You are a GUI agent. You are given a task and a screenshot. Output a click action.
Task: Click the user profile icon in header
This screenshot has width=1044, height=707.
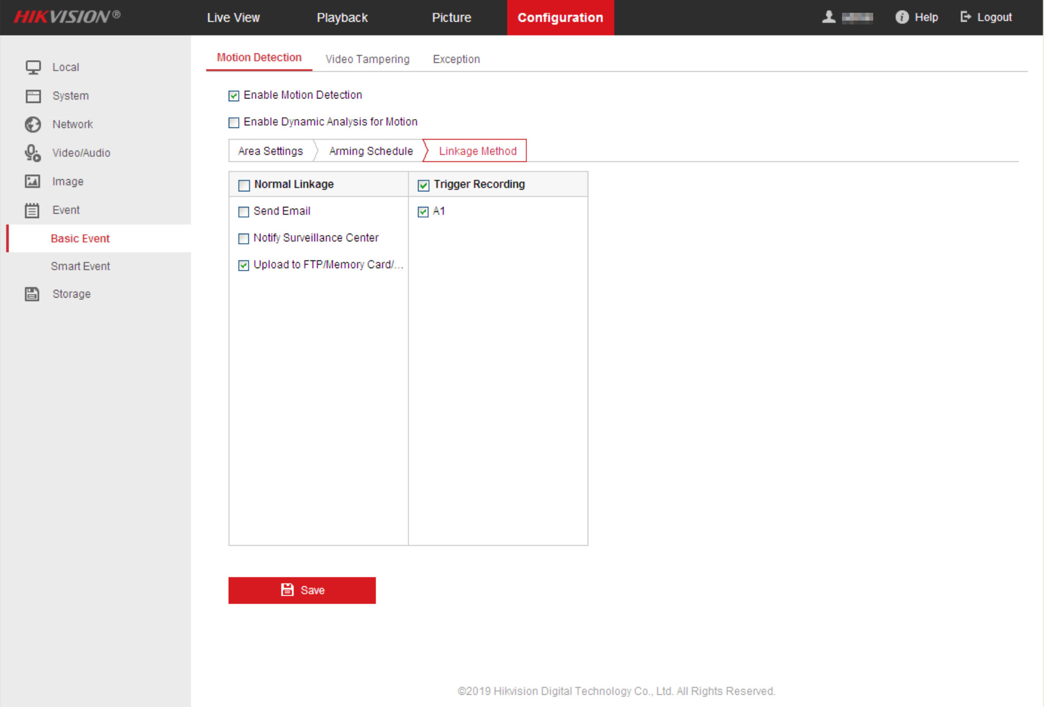pyautogui.click(x=829, y=17)
